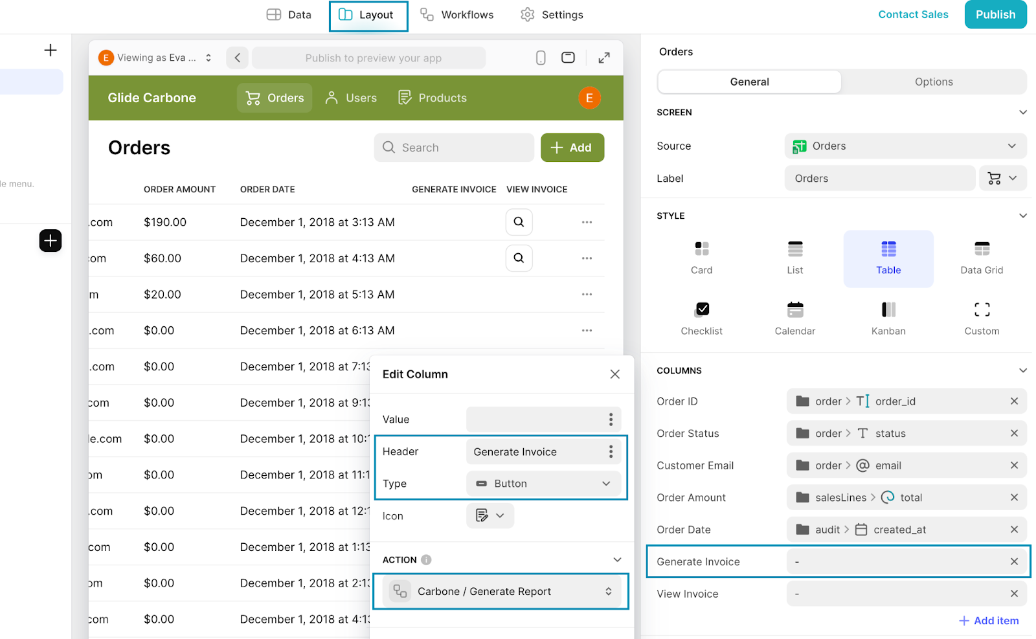The width and height of the screenshot is (1036, 639).
Task: Collapse the SCREEN section
Action: (x=1023, y=113)
